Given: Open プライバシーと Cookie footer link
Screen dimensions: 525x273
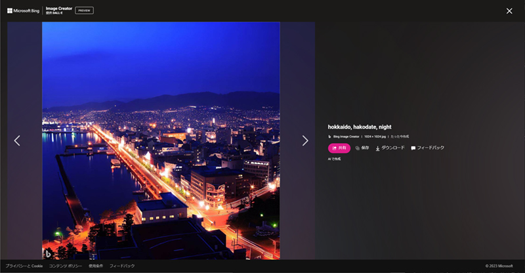Looking at the screenshot, I should (x=24, y=266).
